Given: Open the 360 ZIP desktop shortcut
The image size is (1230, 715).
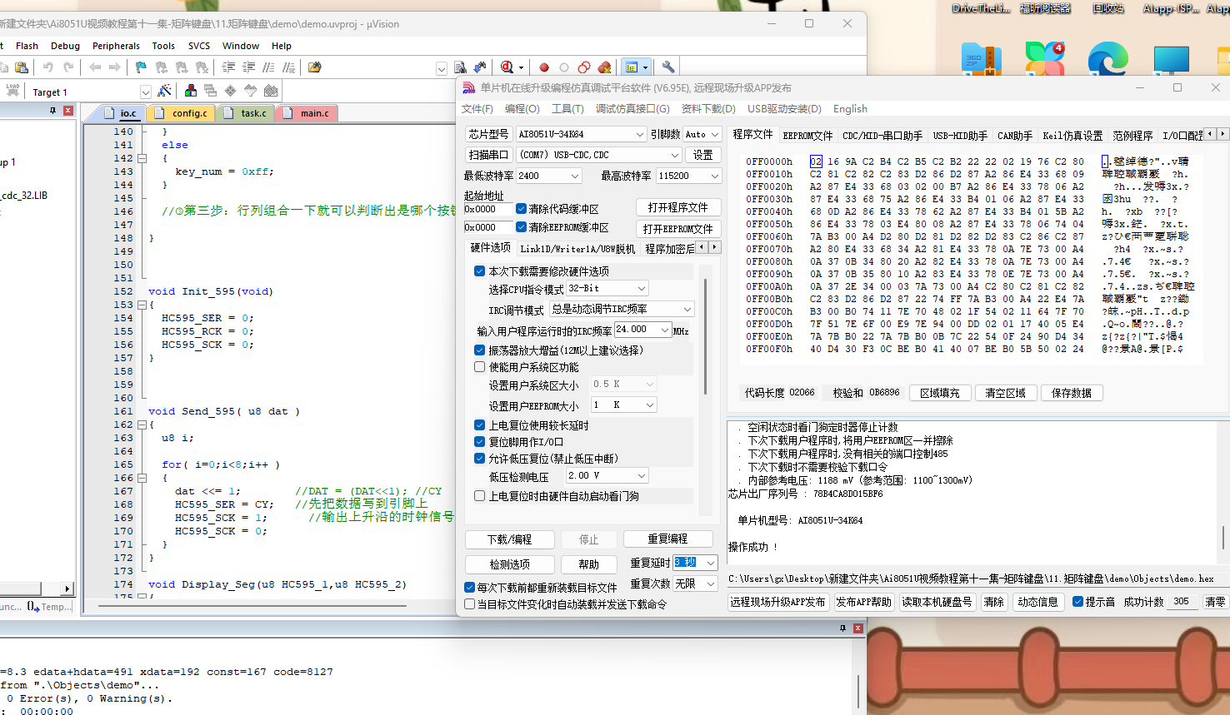Looking at the screenshot, I should 982,60.
